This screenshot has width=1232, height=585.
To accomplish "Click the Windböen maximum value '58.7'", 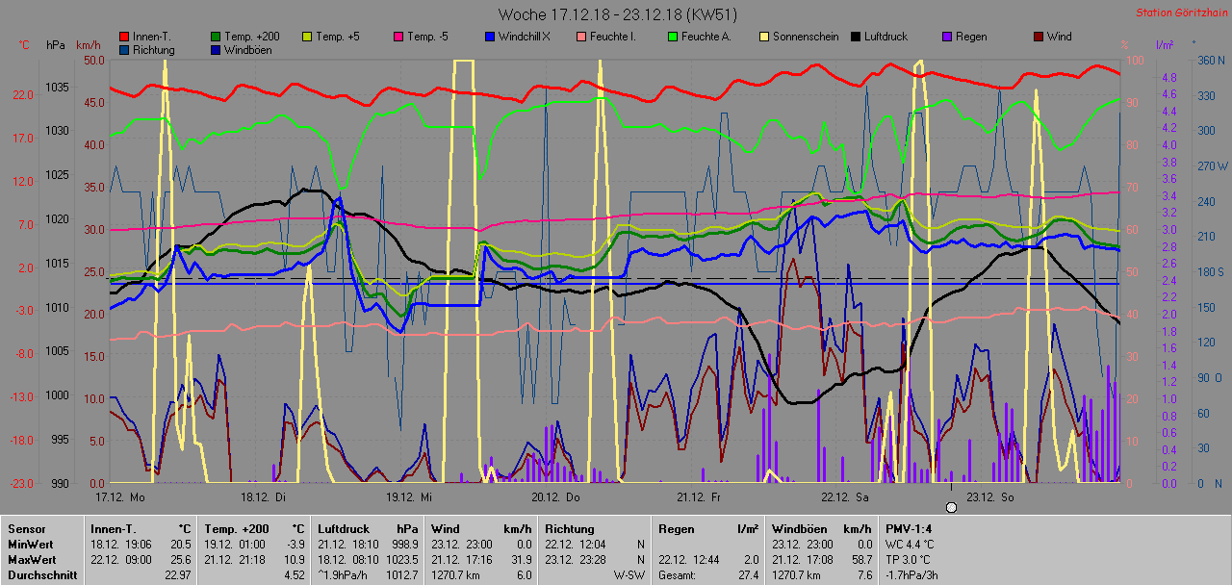I will coord(860,559).
